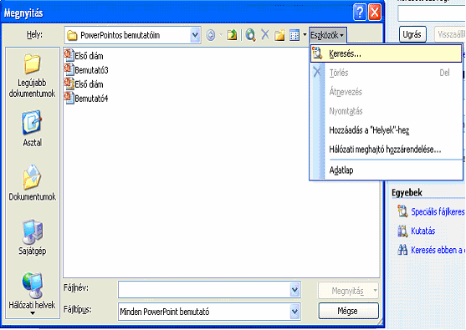Expand the Fájlnév dropdown arrow
Screen dimensions: 466x330
click(x=294, y=289)
